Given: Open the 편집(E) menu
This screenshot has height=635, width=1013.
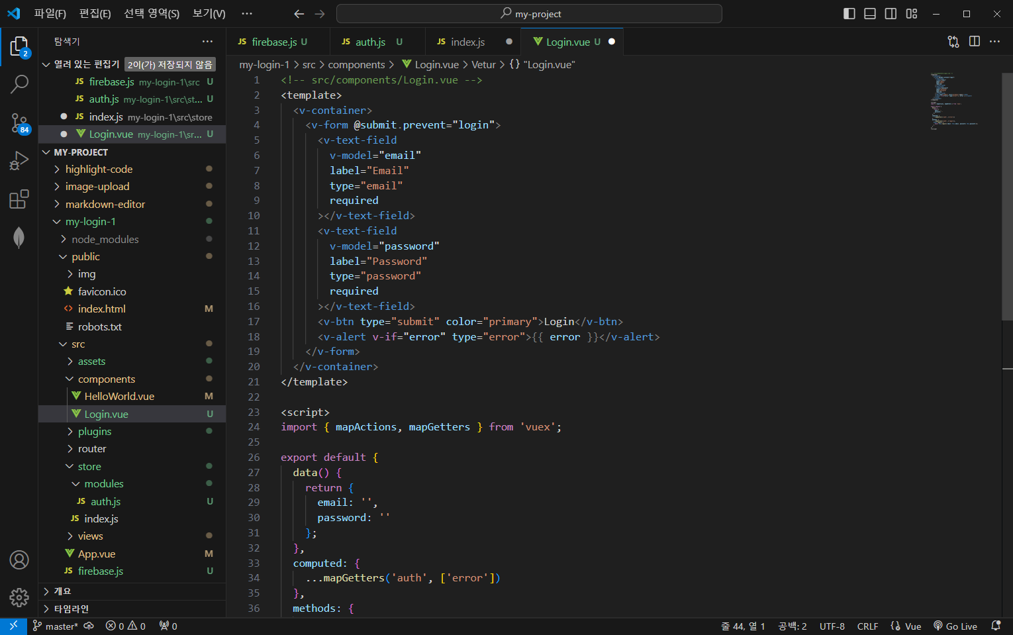Looking at the screenshot, I should [x=95, y=14].
